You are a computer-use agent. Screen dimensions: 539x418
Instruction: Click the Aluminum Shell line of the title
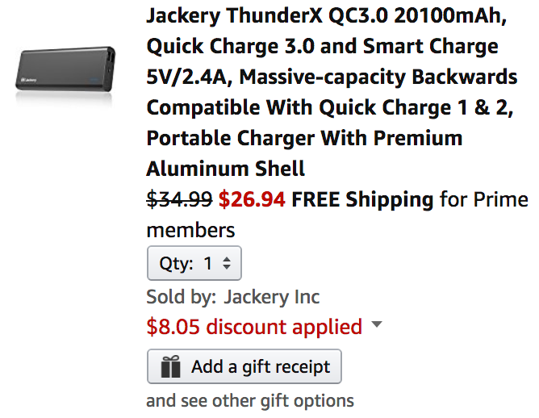click(x=226, y=169)
